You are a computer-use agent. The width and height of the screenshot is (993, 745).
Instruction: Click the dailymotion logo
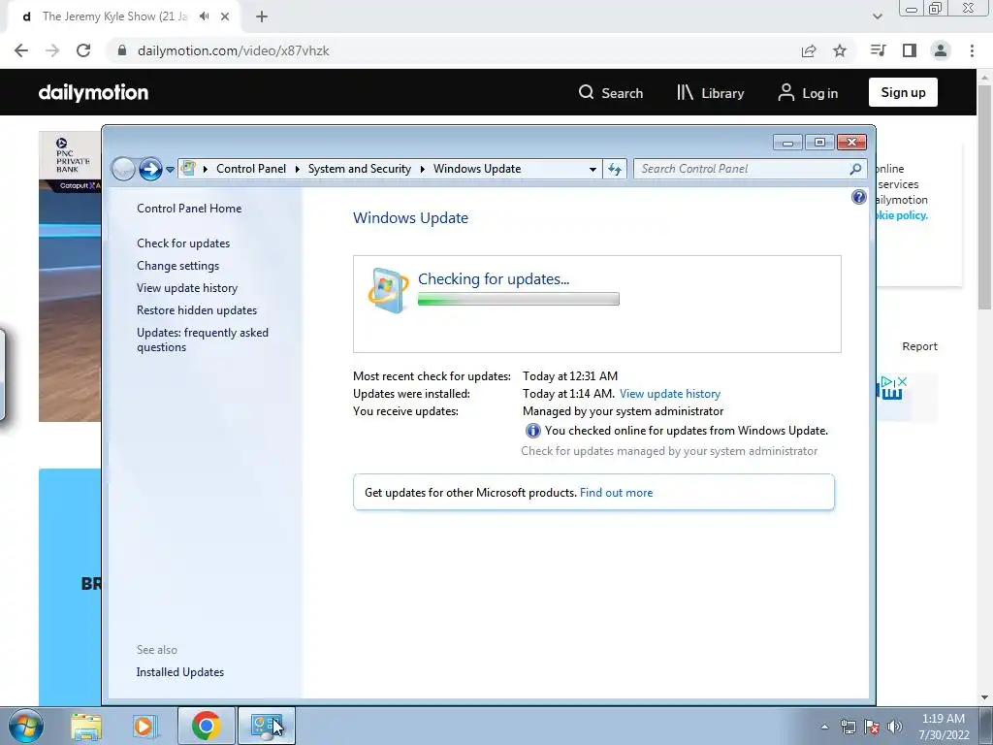[93, 92]
